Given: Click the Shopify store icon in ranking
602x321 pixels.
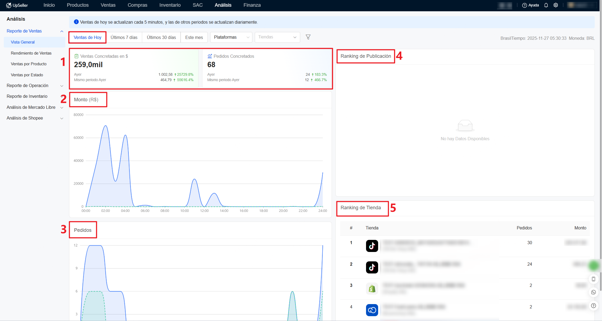Looking at the screenshot, I should tap(372, 289).
